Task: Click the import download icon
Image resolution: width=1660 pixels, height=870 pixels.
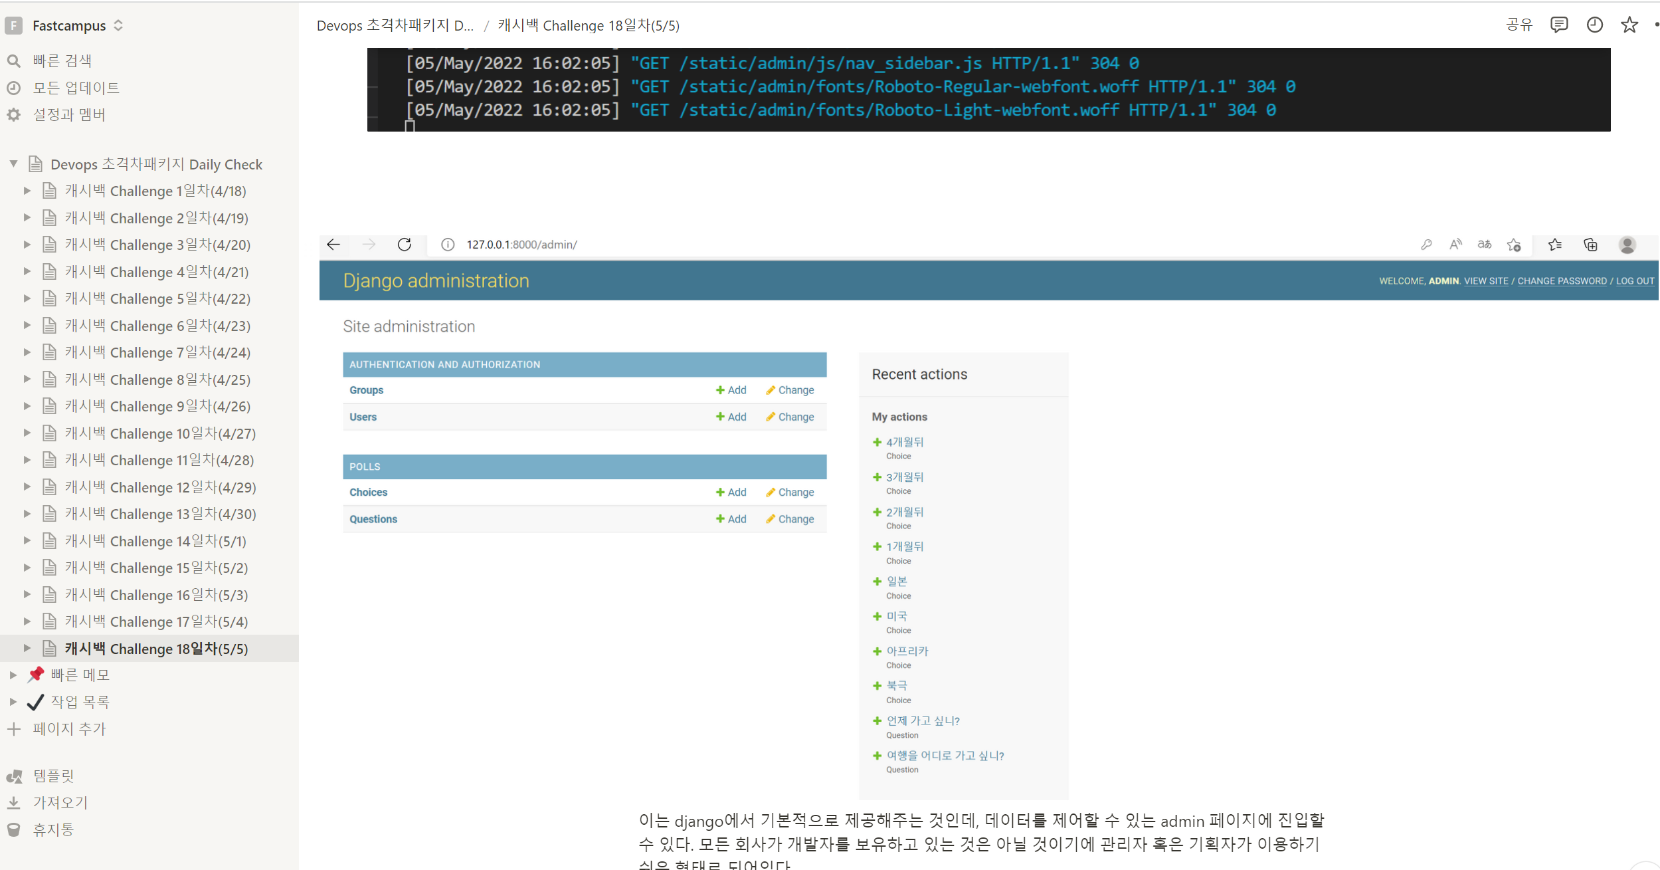Action: click(x=14, y=803)
